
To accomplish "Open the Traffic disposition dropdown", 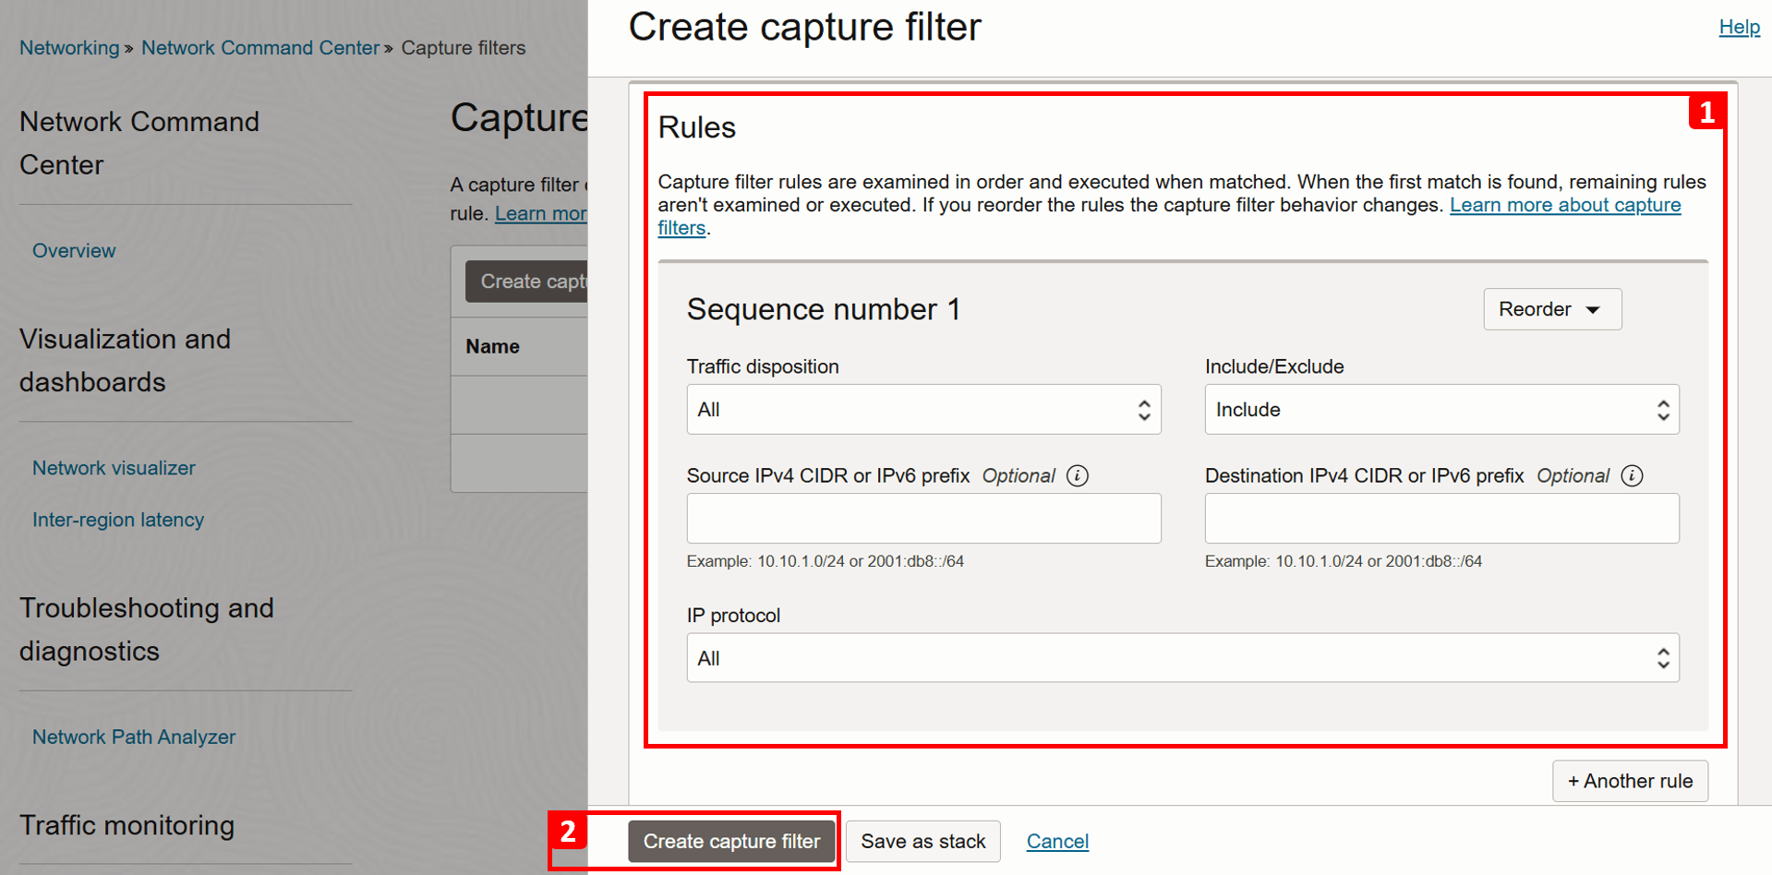I will click(x=923, y=410).
